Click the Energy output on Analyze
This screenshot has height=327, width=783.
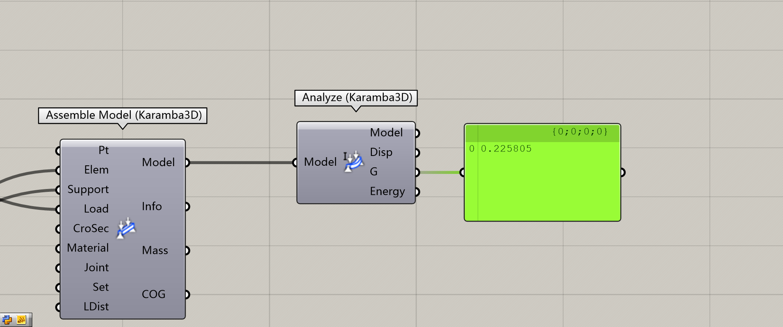click(x=387, y=191)
